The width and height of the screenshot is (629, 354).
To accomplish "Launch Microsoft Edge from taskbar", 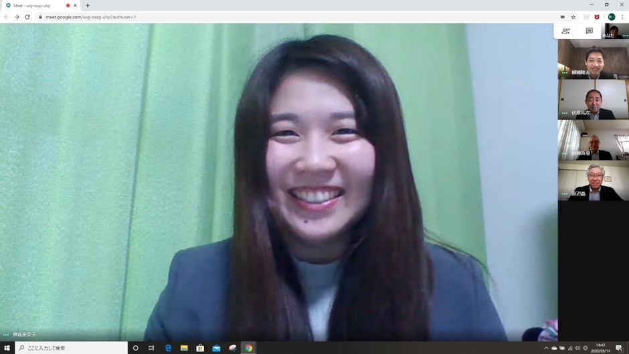I will [x=168, y=348].
